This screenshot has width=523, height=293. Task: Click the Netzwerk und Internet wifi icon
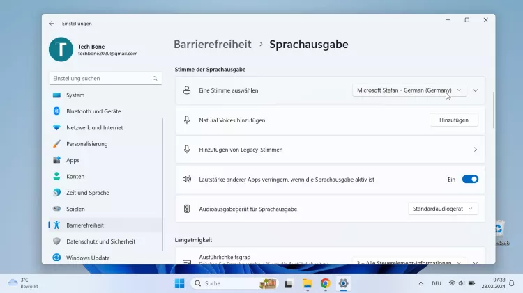point(56,127)
